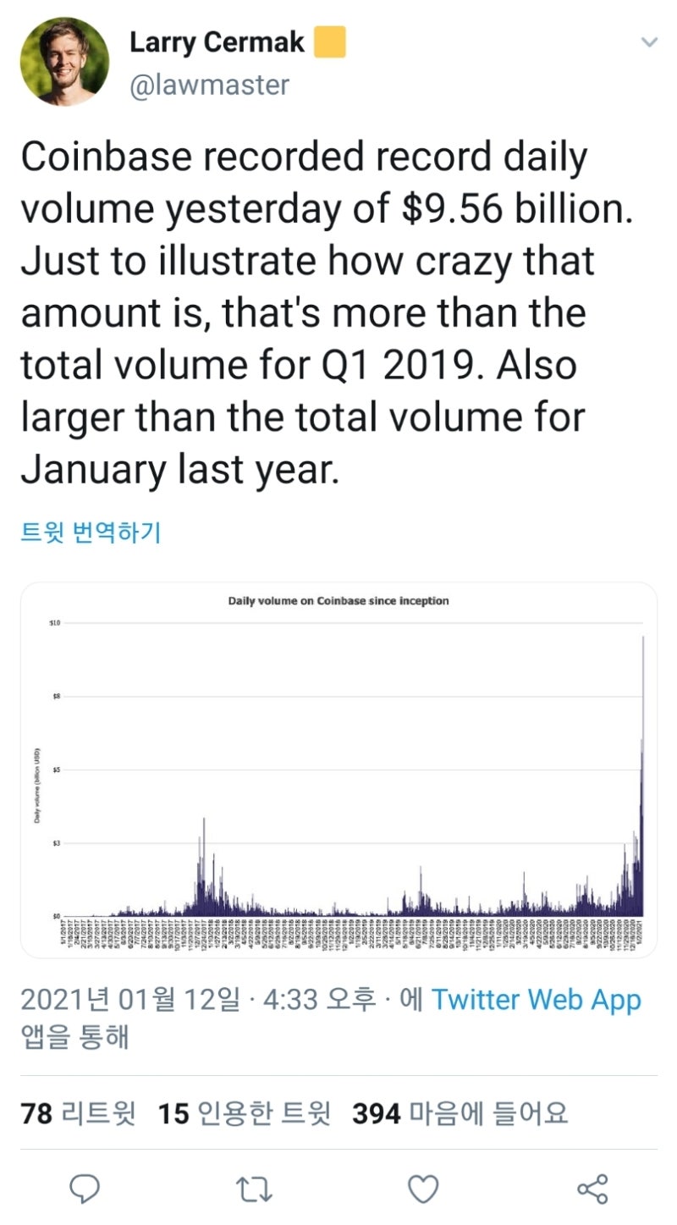The image size is (677, 1225).
Task: Open Larry Cermak's profile photo
Action: click(64, 61)
